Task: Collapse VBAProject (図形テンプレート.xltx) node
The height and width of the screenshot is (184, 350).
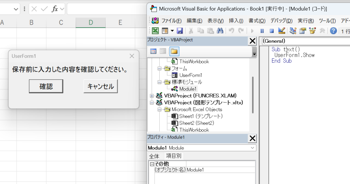Action: pyautogui.click(x=152, y=103)
